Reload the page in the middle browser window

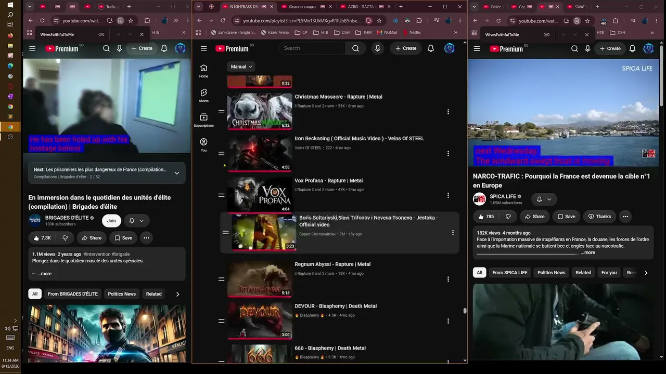(223, 21)
